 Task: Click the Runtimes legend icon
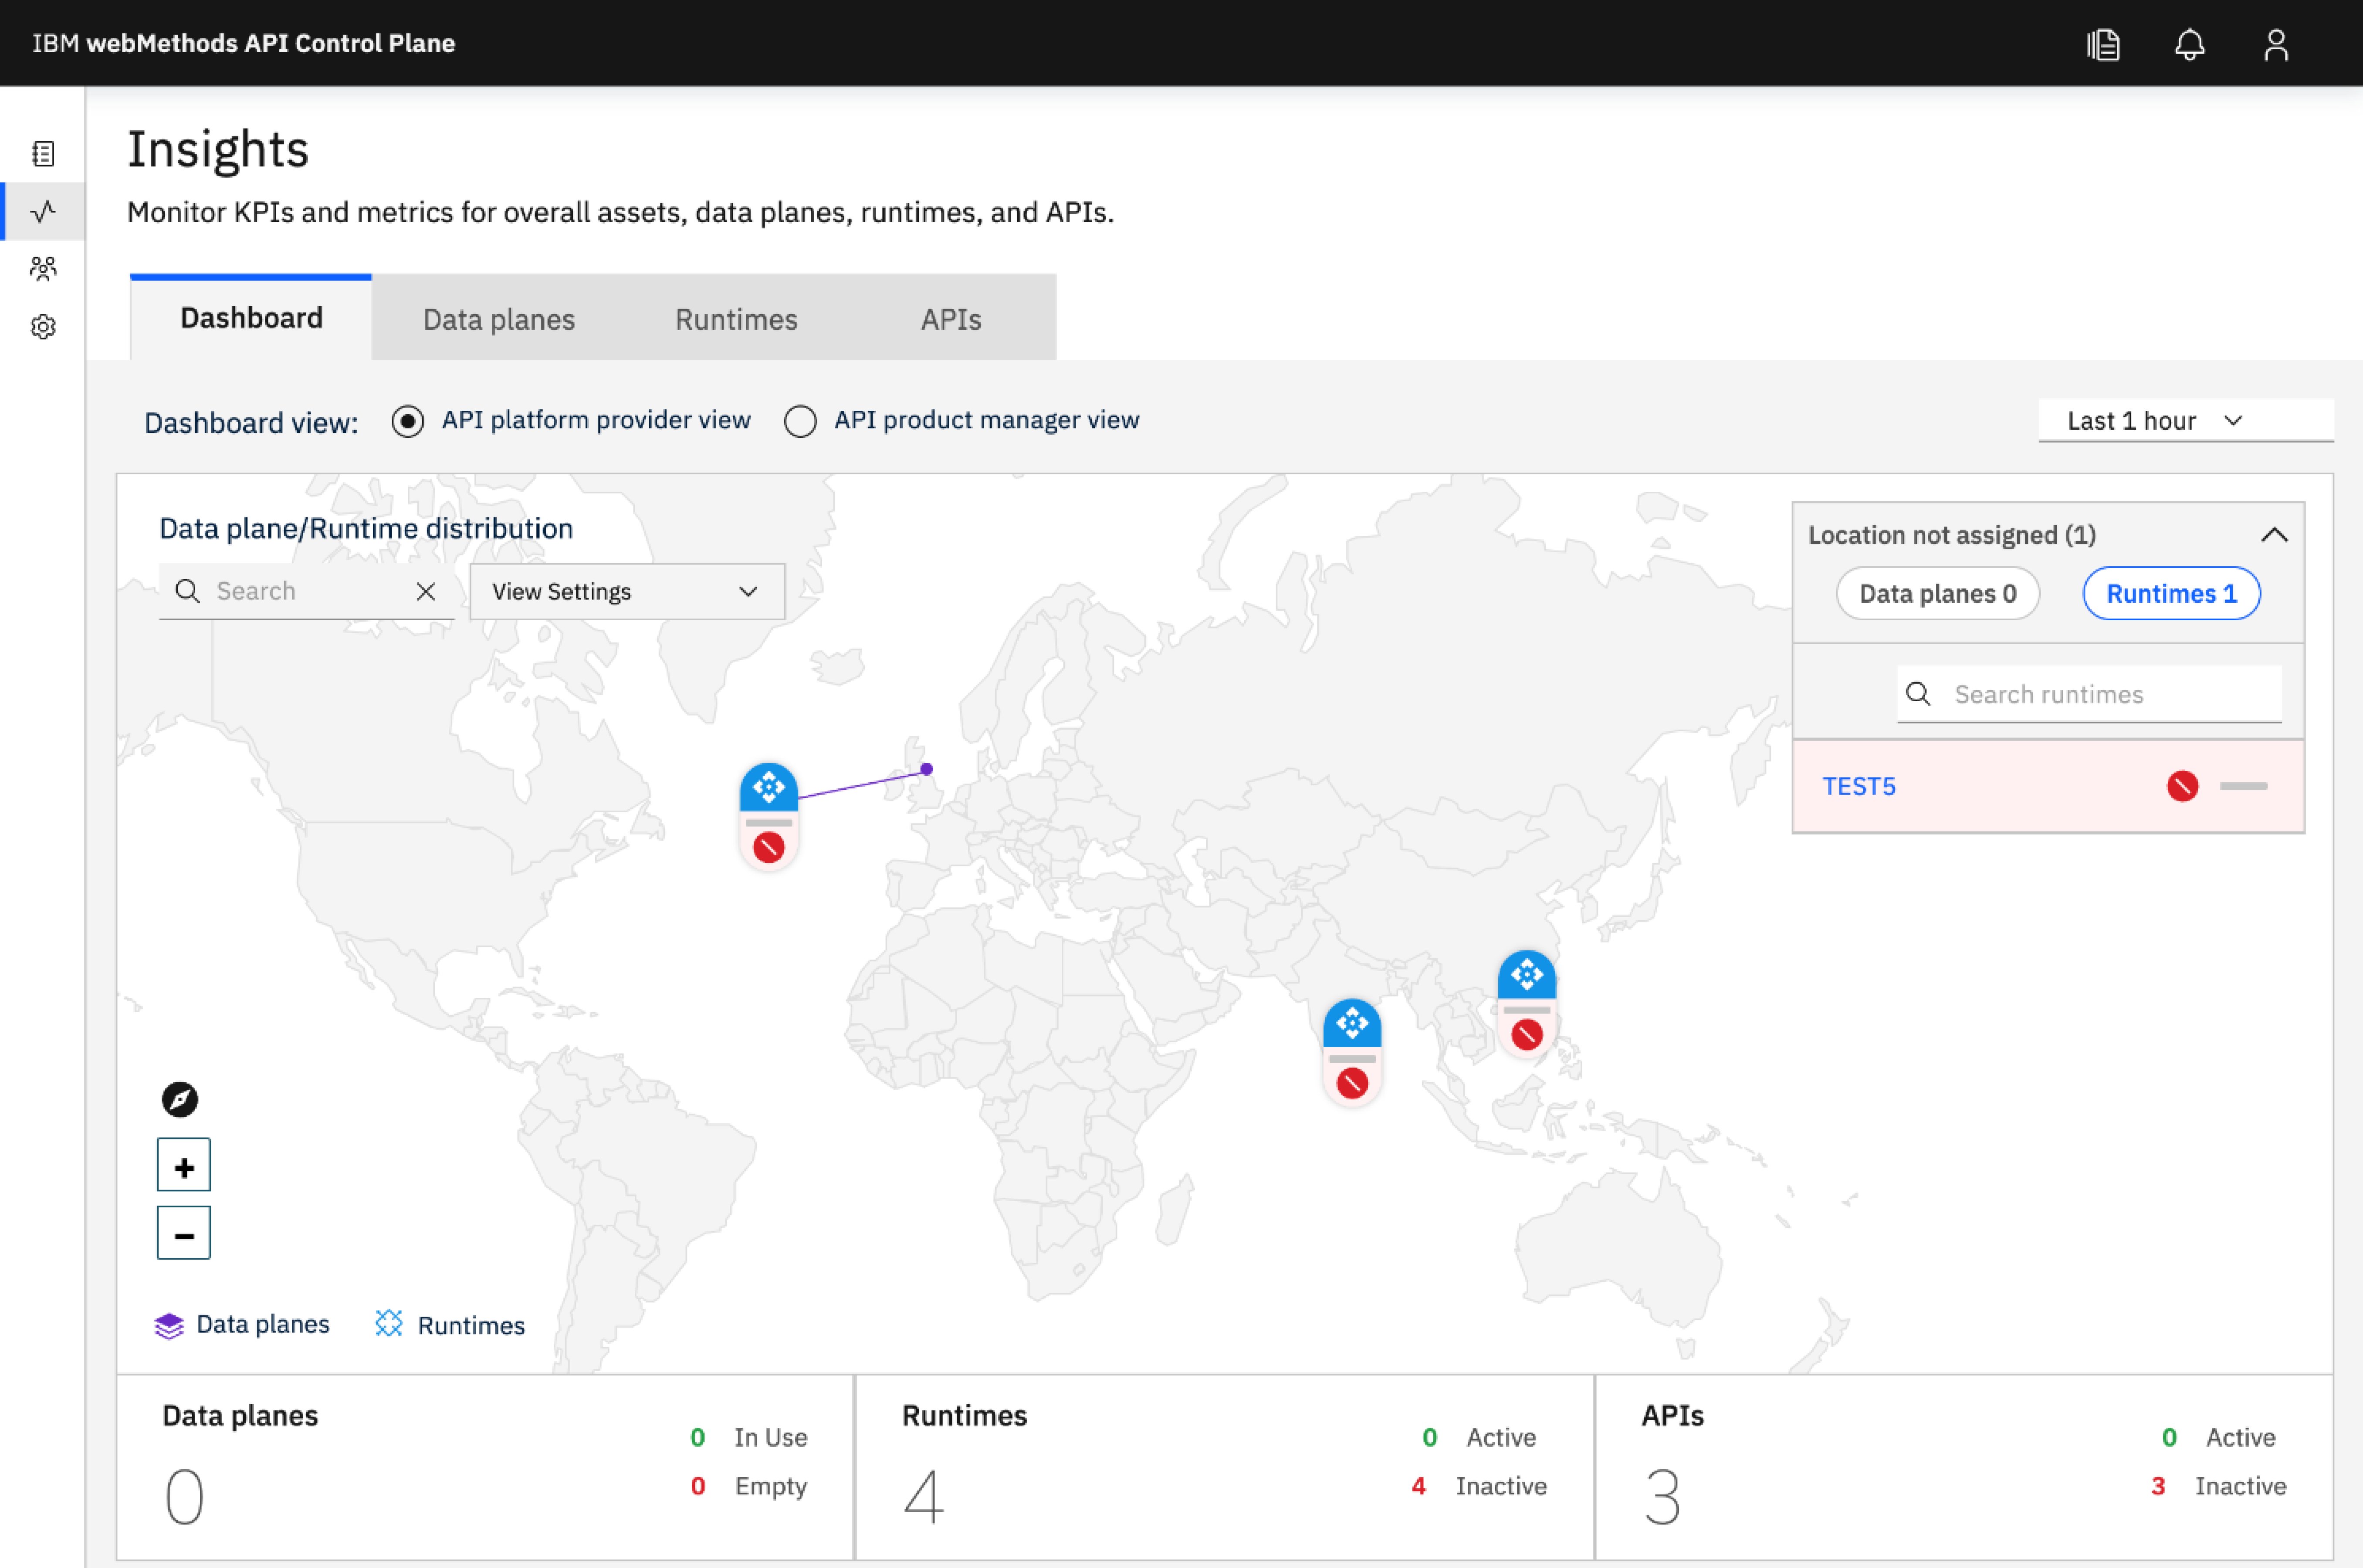(x=389, y=1324)
